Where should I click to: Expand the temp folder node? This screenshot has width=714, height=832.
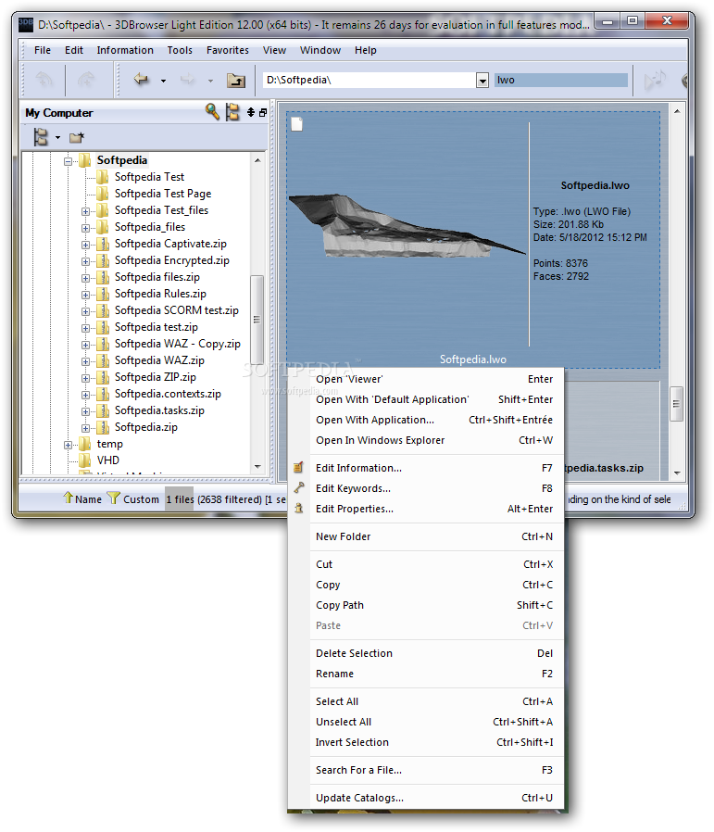68,445
